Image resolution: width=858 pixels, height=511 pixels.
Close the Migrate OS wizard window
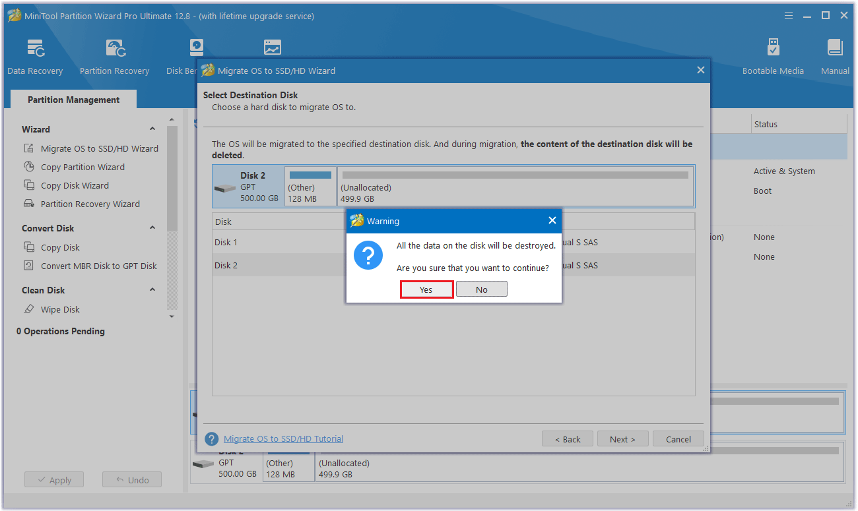(x=701, y=70)
